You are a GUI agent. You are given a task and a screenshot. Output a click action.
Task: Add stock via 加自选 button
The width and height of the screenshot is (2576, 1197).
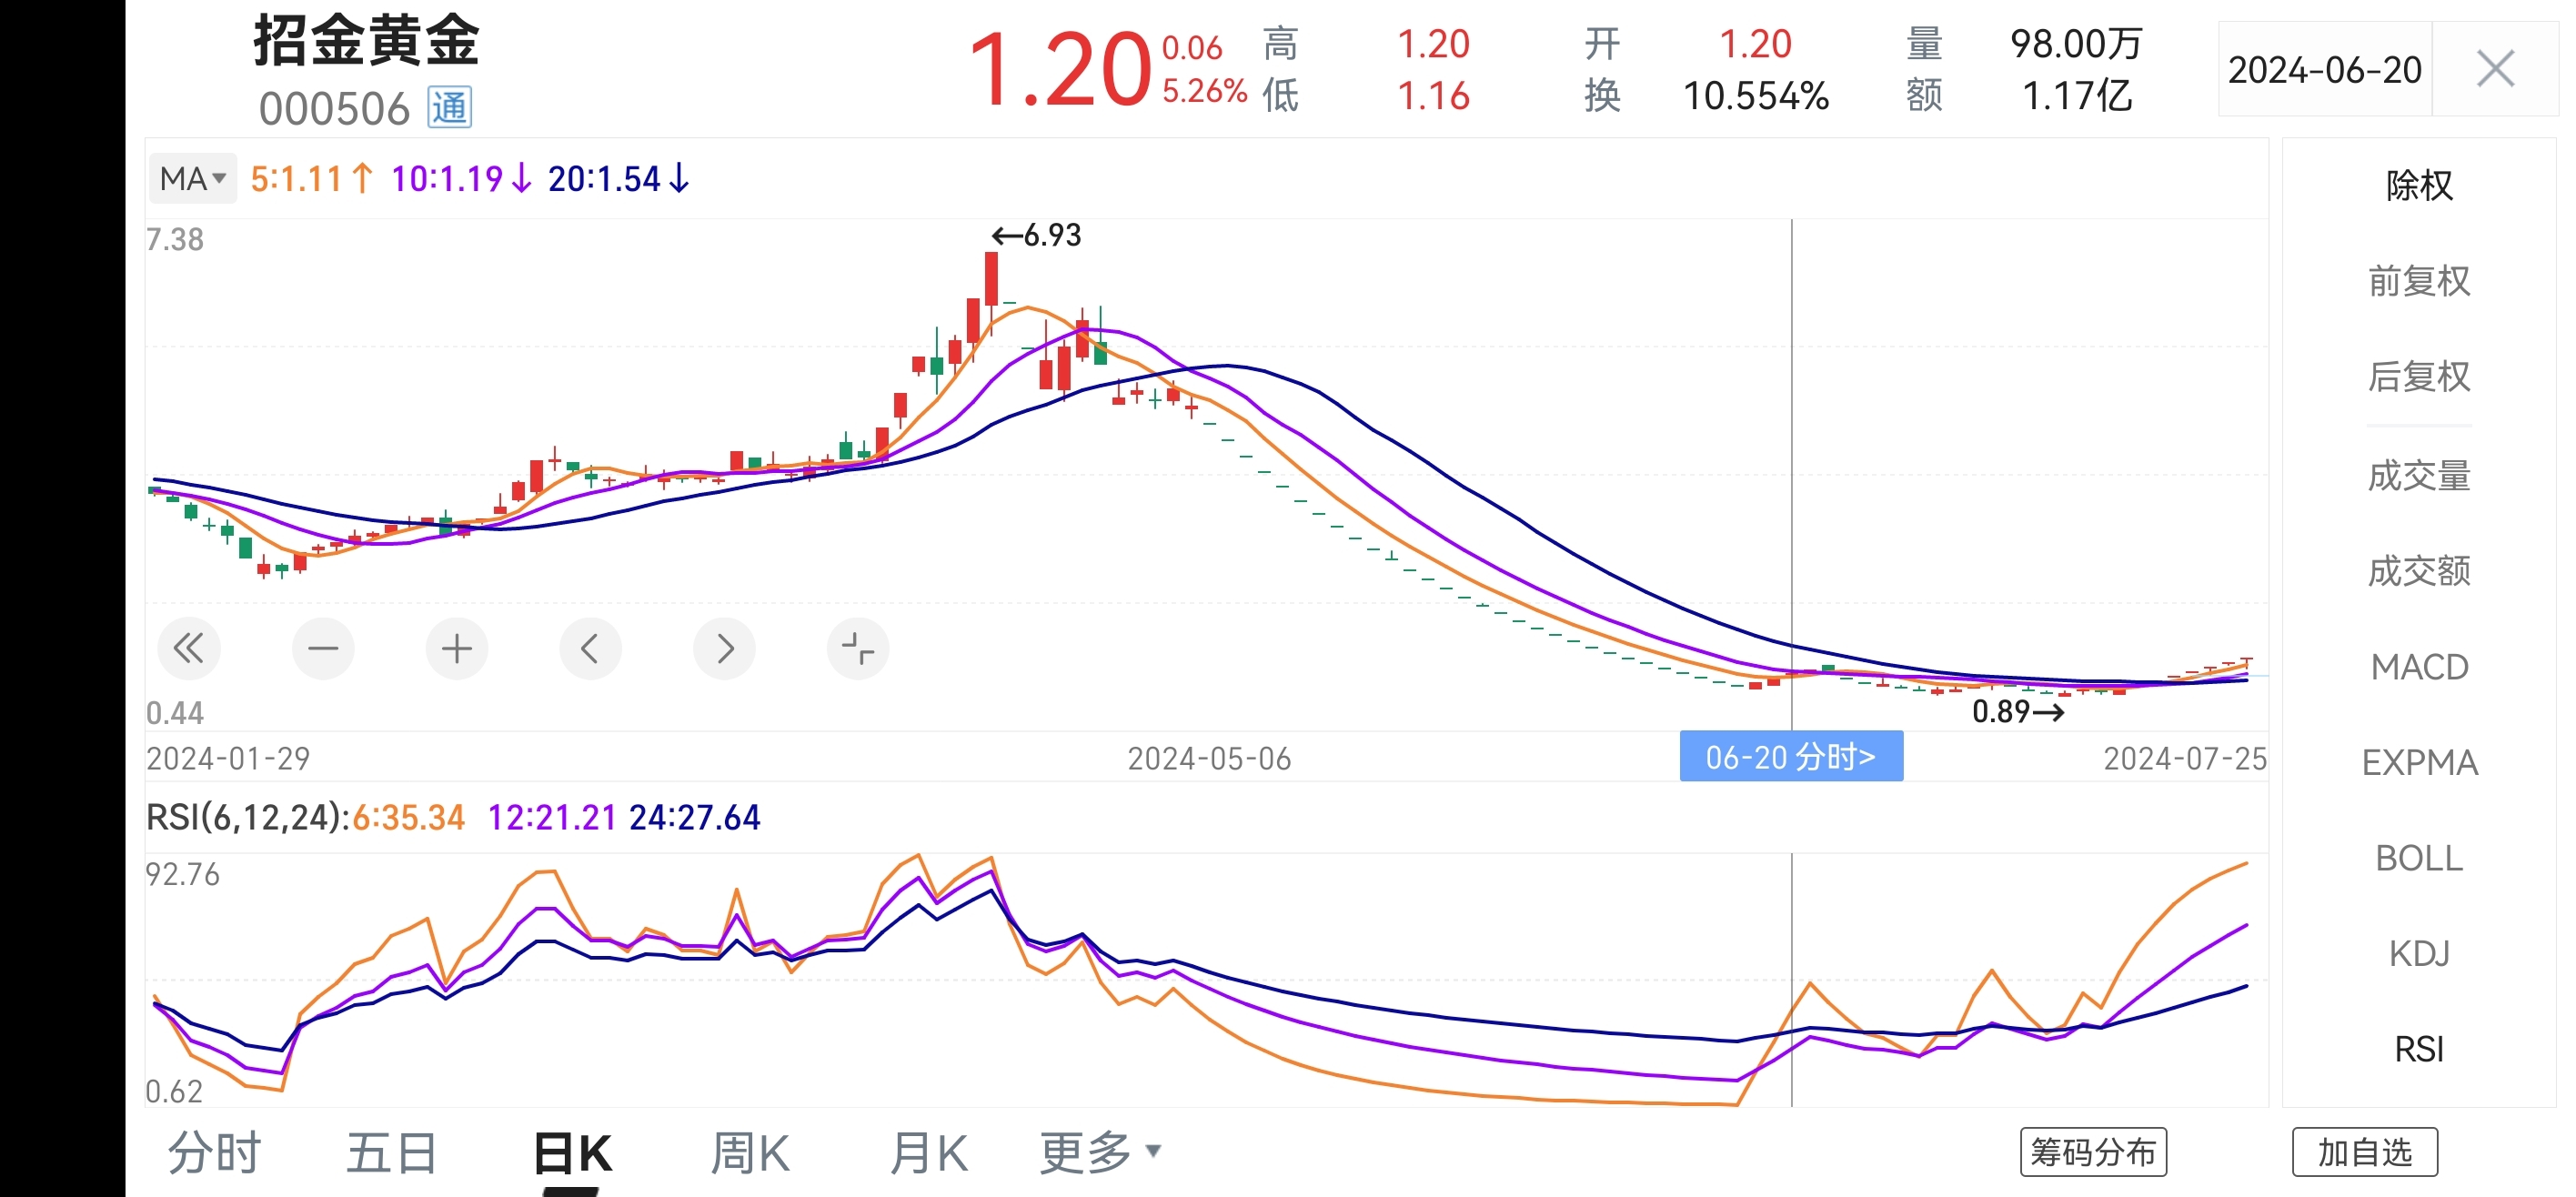click(2364, 1152)
